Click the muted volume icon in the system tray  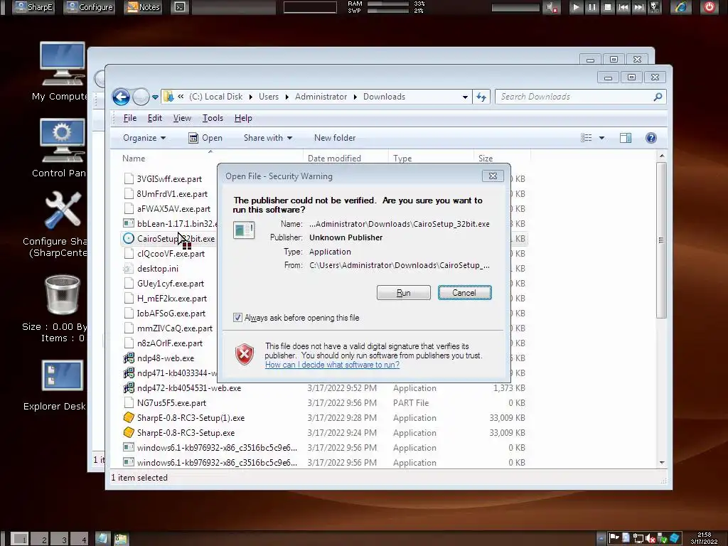point(651,538)
